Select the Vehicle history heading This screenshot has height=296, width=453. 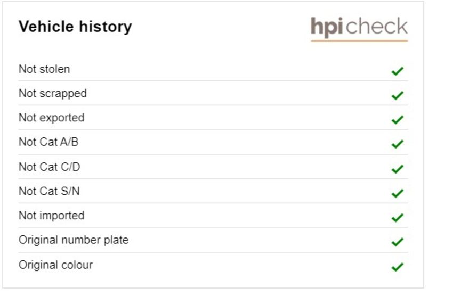click(x=75, y=27)
